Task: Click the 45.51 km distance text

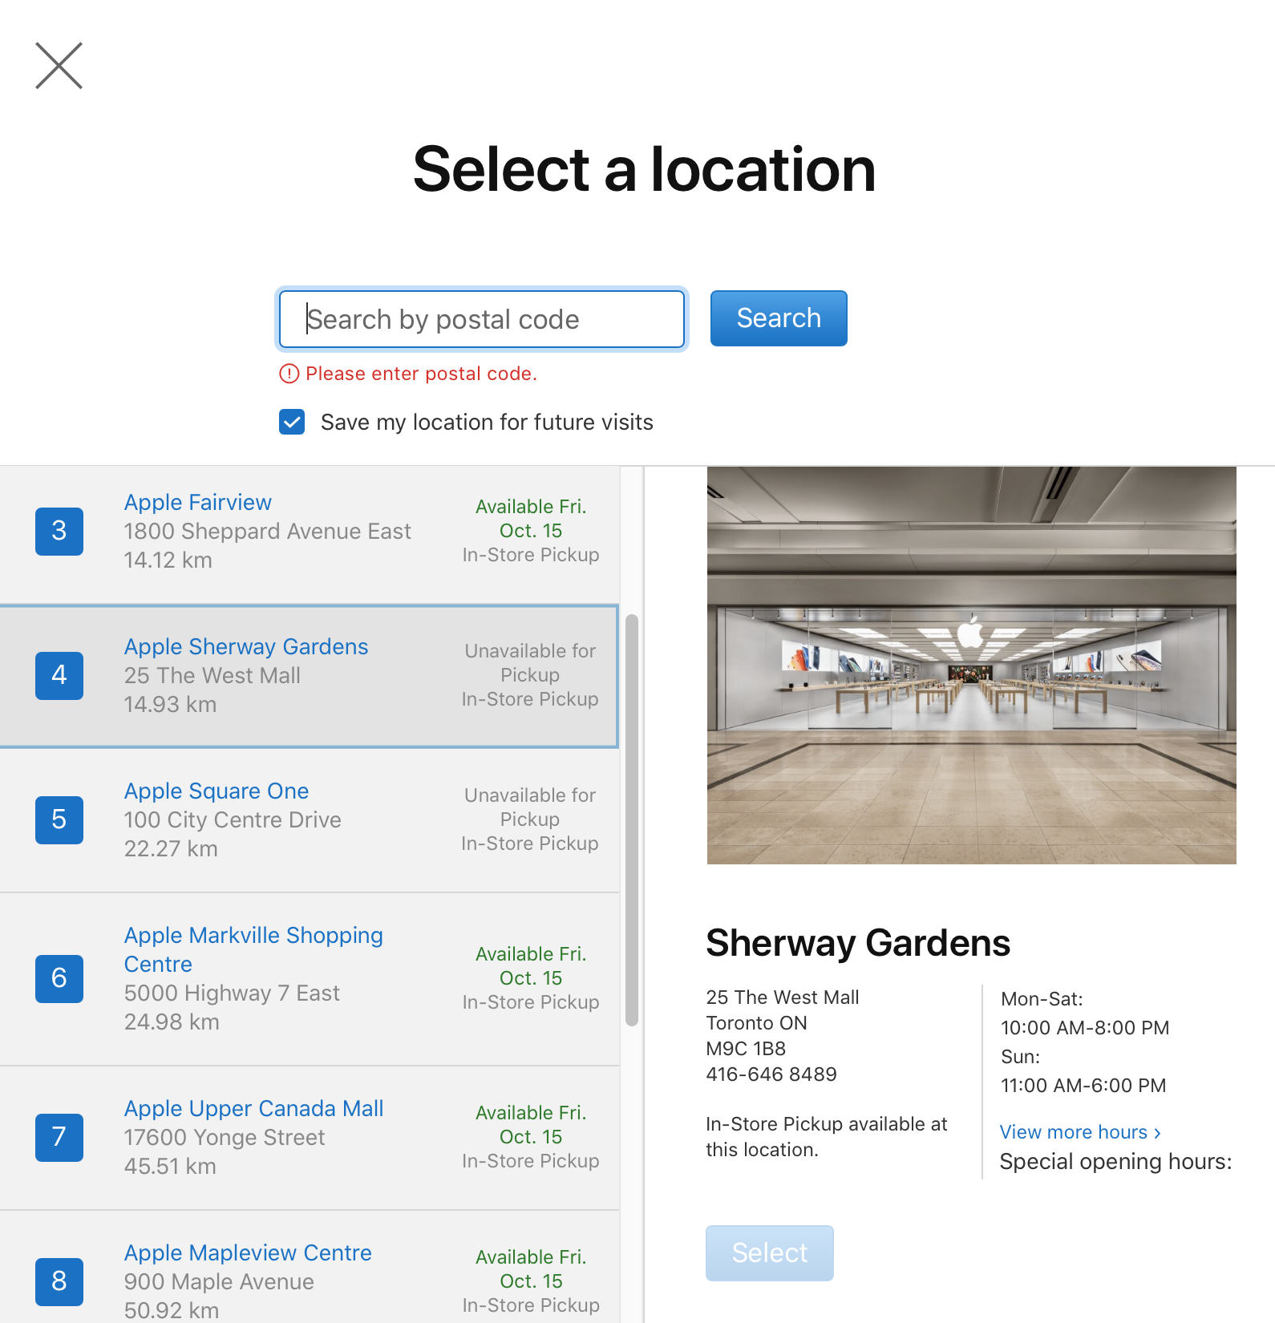Action: pyautogui.click(x=170, y=1166)
